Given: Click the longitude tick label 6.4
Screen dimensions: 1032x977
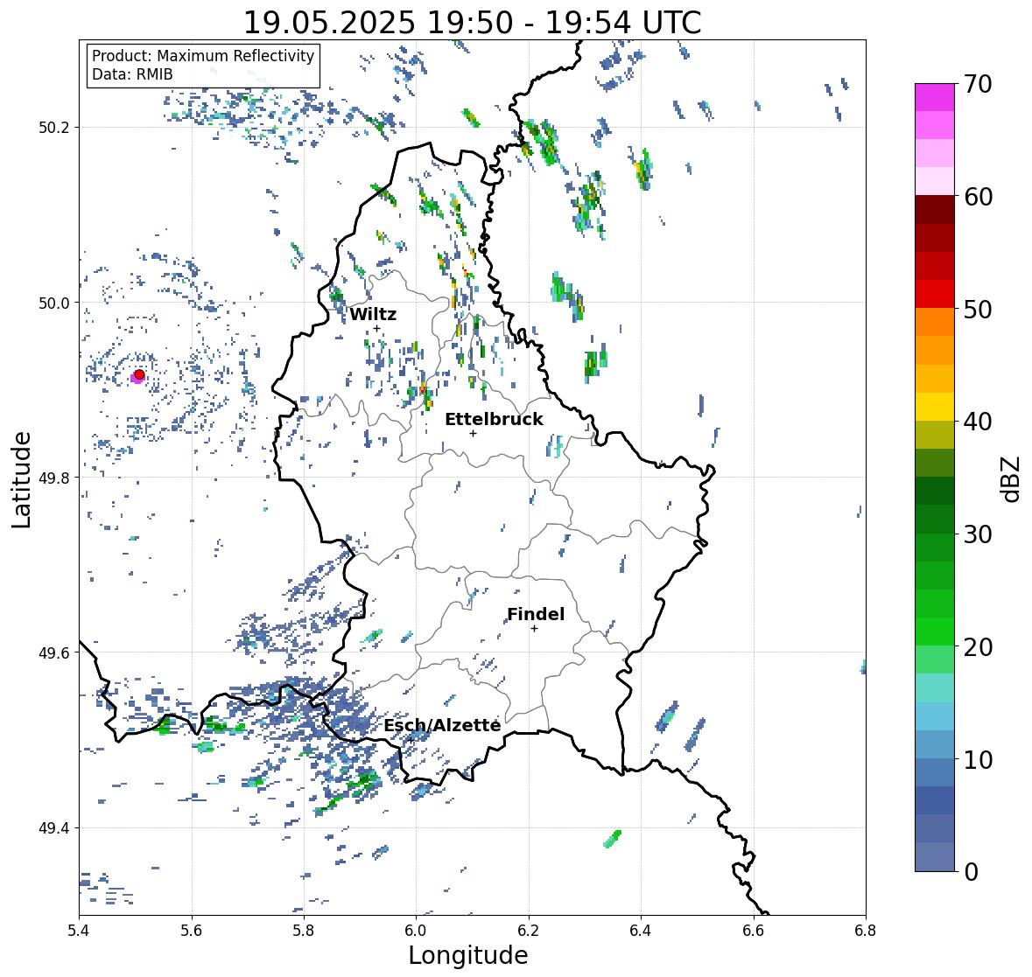Looking at the screenshot, I should coord(641,931).
